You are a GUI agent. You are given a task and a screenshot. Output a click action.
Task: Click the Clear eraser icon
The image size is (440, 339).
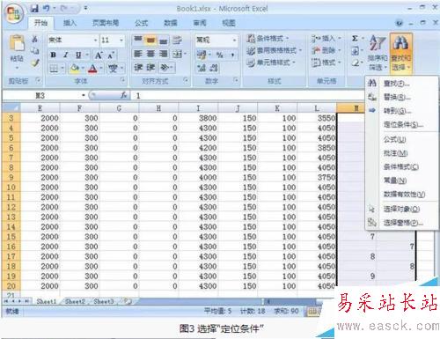tap(355, 63)
